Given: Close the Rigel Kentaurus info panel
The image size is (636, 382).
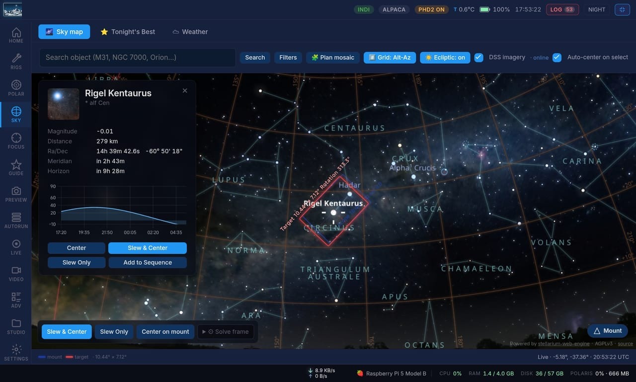Looking at the screenshot, I should pyautogui.click(x=185, y=90).
